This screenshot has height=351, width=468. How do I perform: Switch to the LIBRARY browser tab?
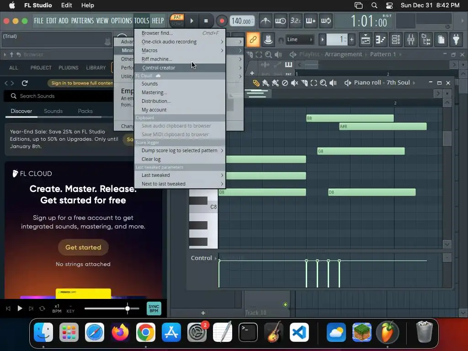(x=96, y=68)
